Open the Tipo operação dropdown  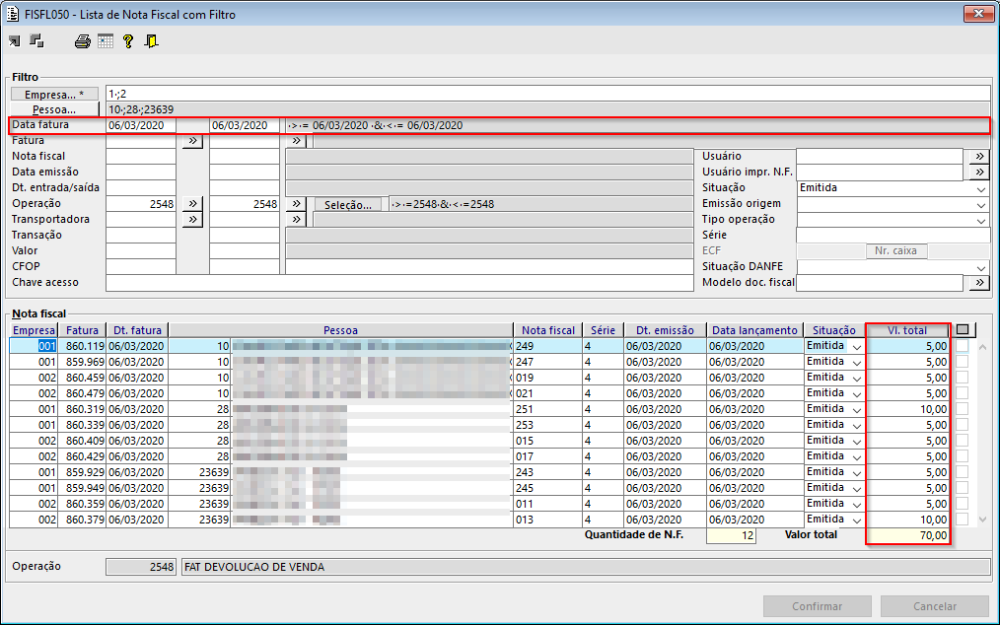981,220
